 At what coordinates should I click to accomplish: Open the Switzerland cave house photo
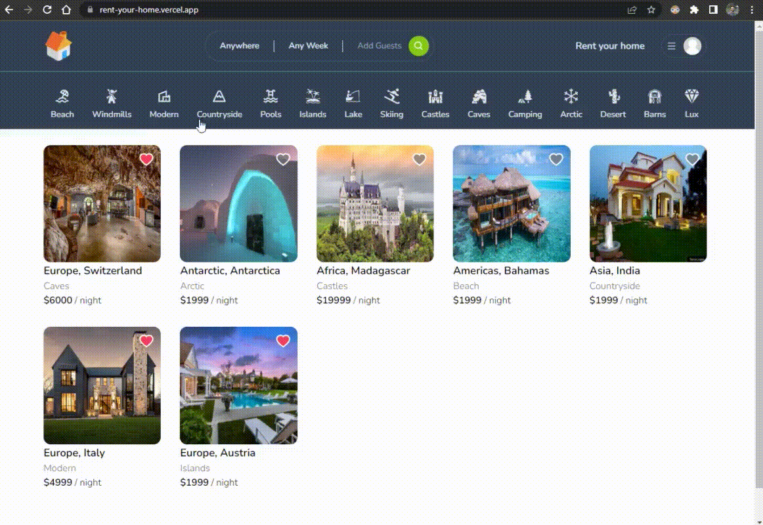(x=102, y=203)
